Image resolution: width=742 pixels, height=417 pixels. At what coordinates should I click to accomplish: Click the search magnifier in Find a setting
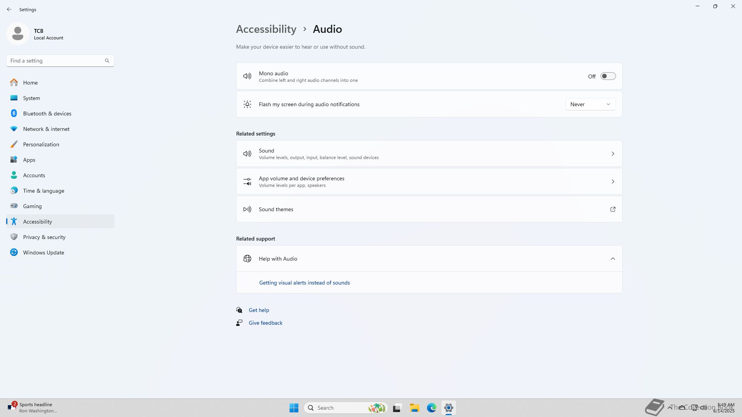coord(107,61)
